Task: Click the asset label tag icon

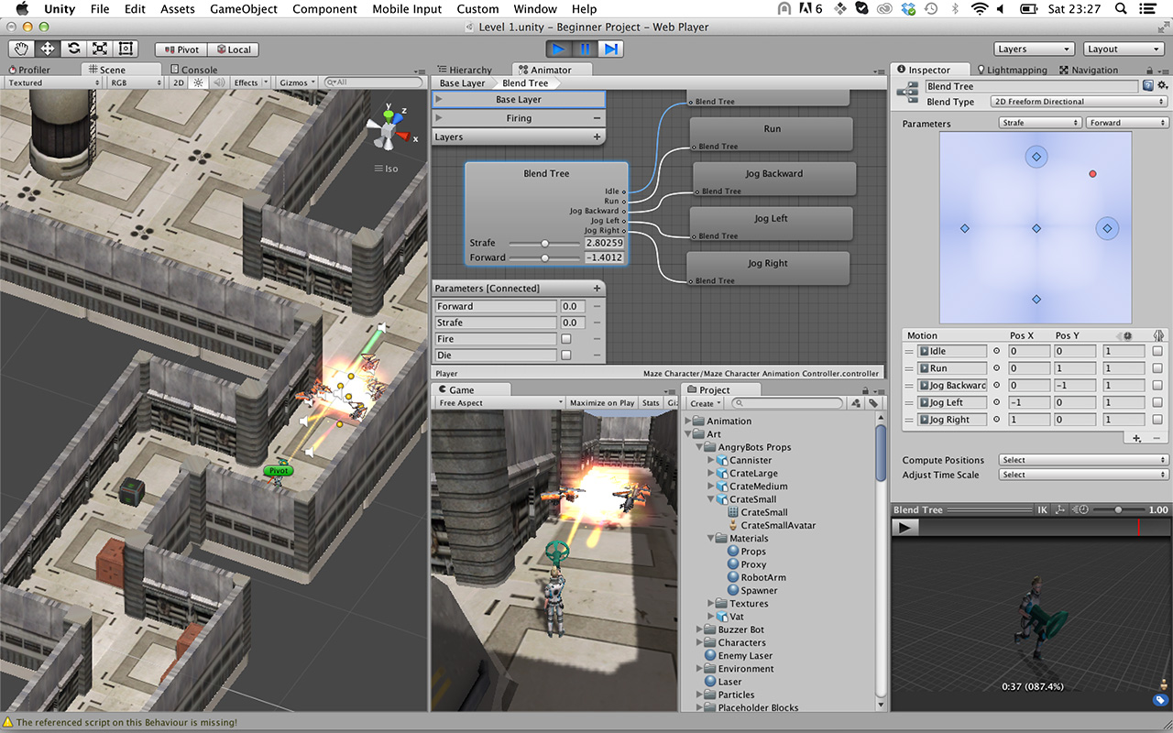Action: click(1160, 700)
